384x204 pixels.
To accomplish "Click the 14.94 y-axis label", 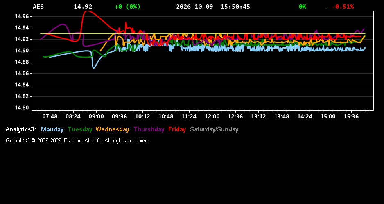I will [x=22, y=28].
